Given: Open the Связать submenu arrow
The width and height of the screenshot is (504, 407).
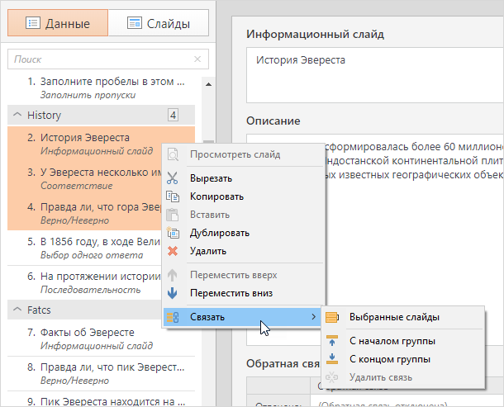Looking at the screenshot, I should [x=313, y=317].
